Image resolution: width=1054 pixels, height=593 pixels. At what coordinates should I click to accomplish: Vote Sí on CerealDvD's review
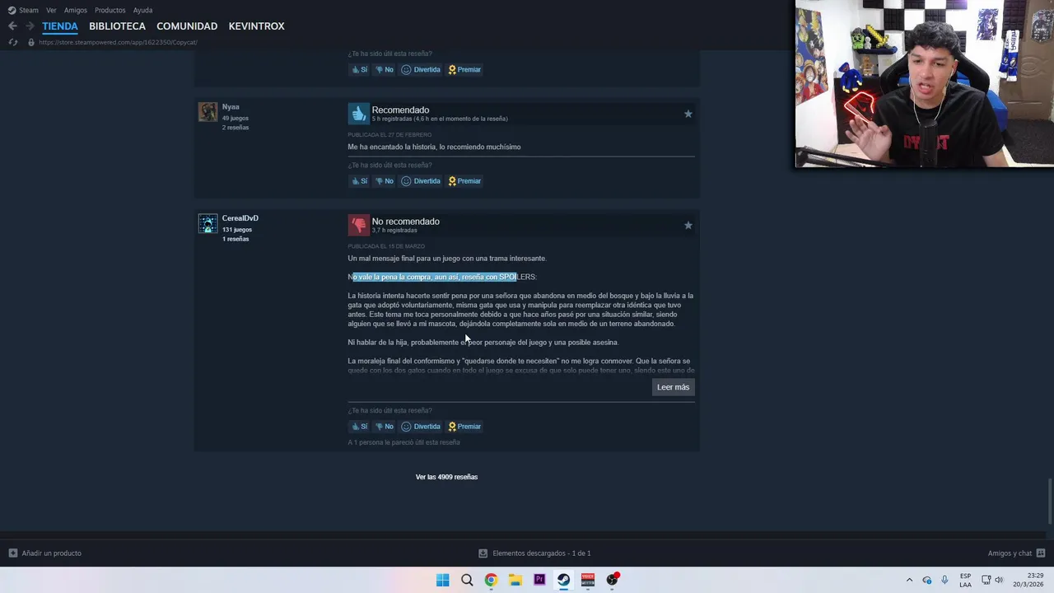[359, 427]
